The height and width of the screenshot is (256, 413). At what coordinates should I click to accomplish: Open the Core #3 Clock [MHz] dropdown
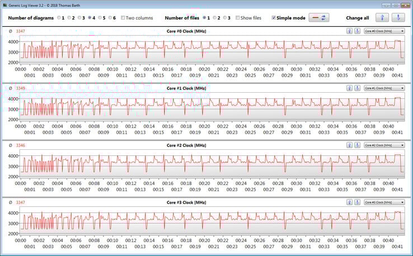pos(384,202)
